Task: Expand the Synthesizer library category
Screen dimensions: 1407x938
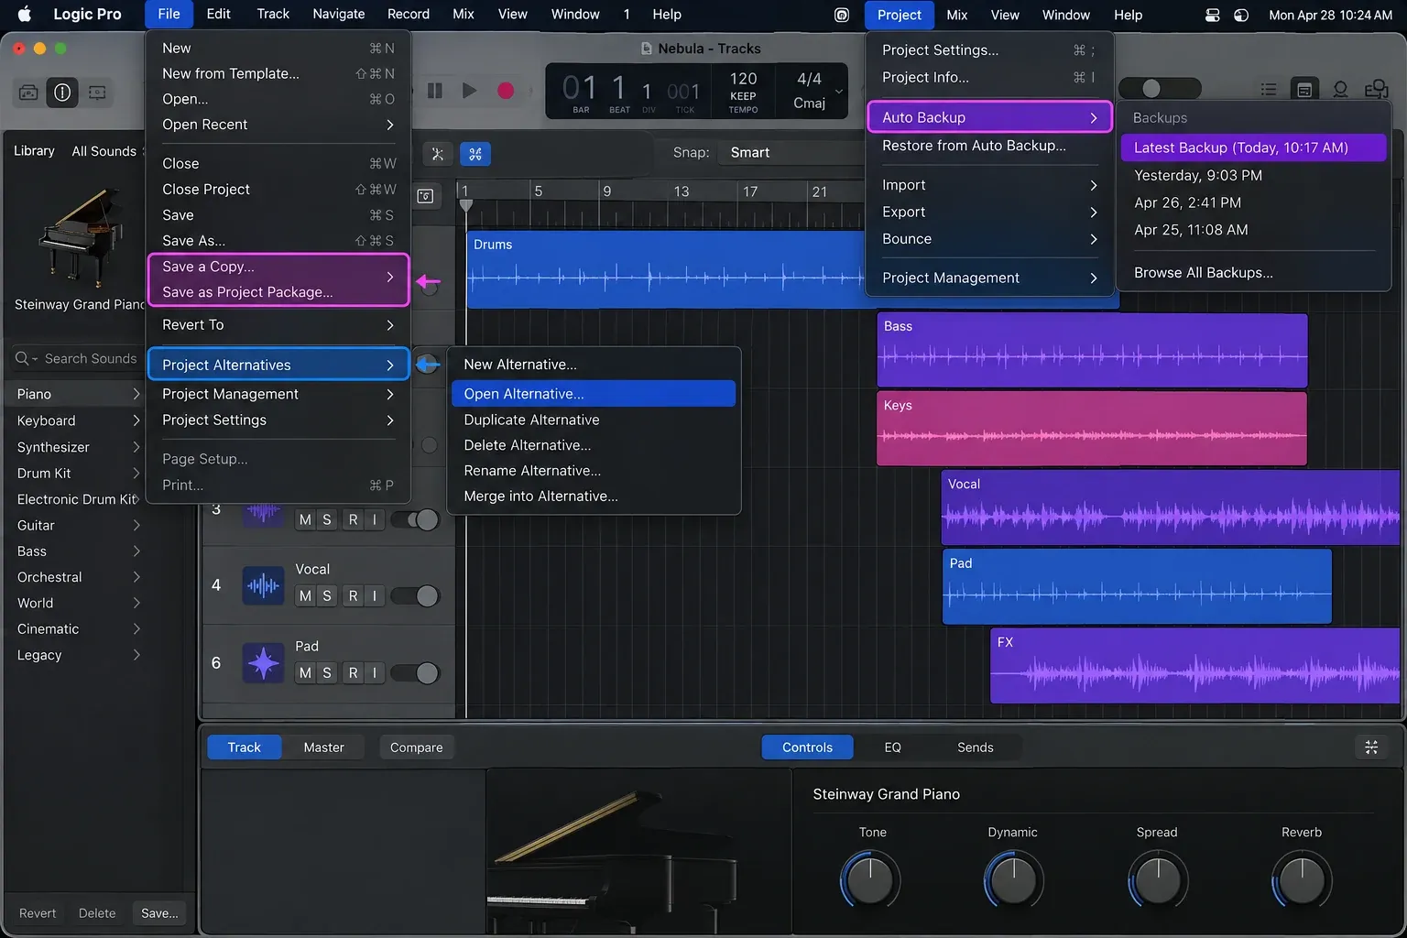Action: pyautogui.click(x=78, y=447)
